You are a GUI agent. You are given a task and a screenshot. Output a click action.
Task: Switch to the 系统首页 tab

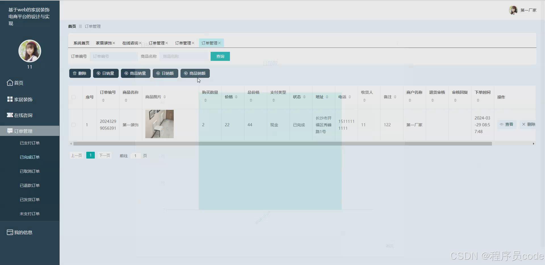[81, 43]
